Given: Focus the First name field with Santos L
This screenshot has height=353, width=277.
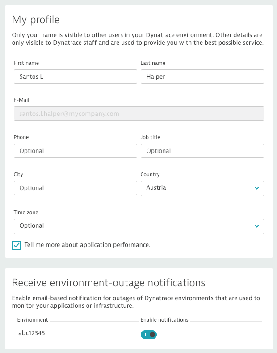Looking at the screenshot, I should click(x=76, y=77).
